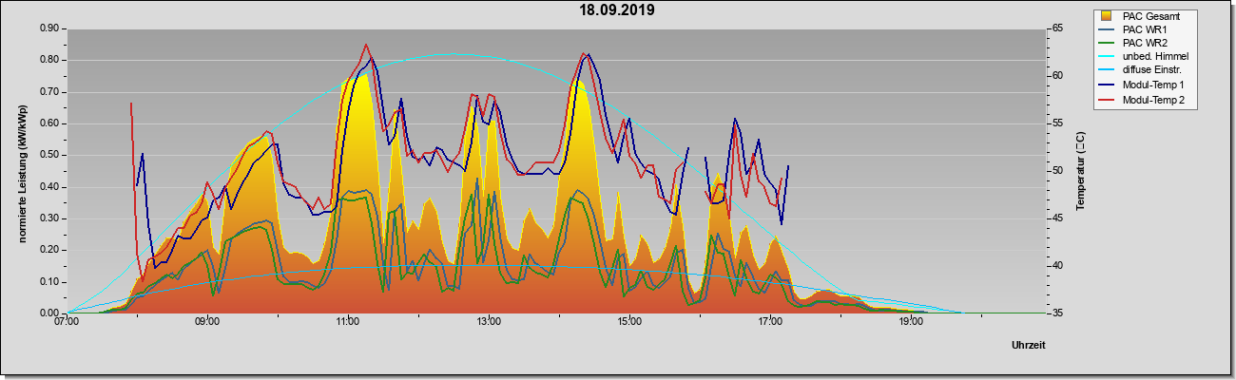Click the 17:00 time axis label
Image resolution: width=1236 pixels, height=380 pixels.
770,322
